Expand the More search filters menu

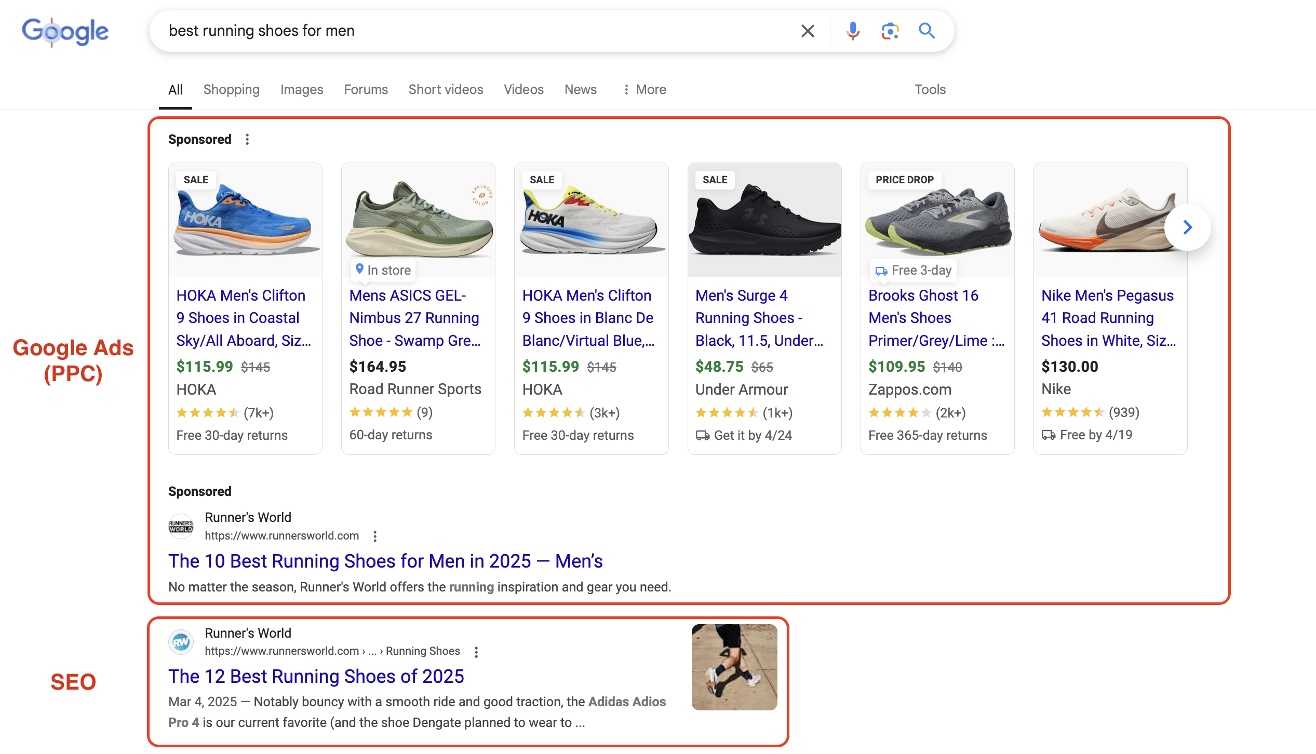click(x=644, y=89)
